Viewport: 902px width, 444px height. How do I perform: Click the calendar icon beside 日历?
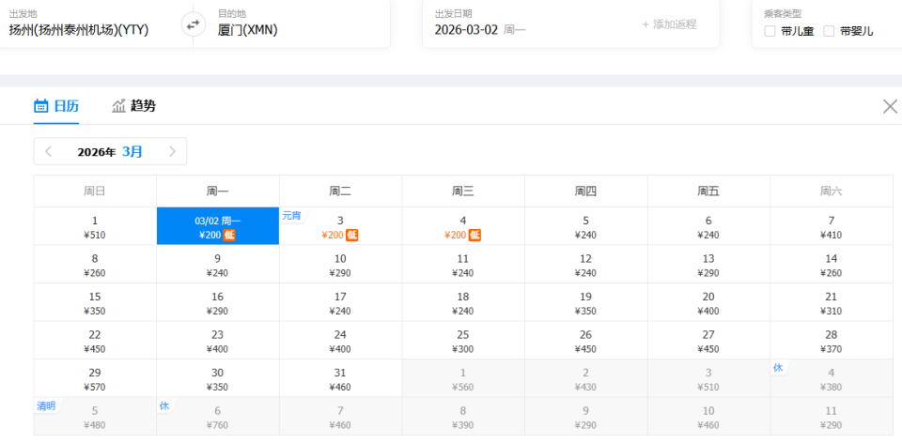[x=41, y=106]
